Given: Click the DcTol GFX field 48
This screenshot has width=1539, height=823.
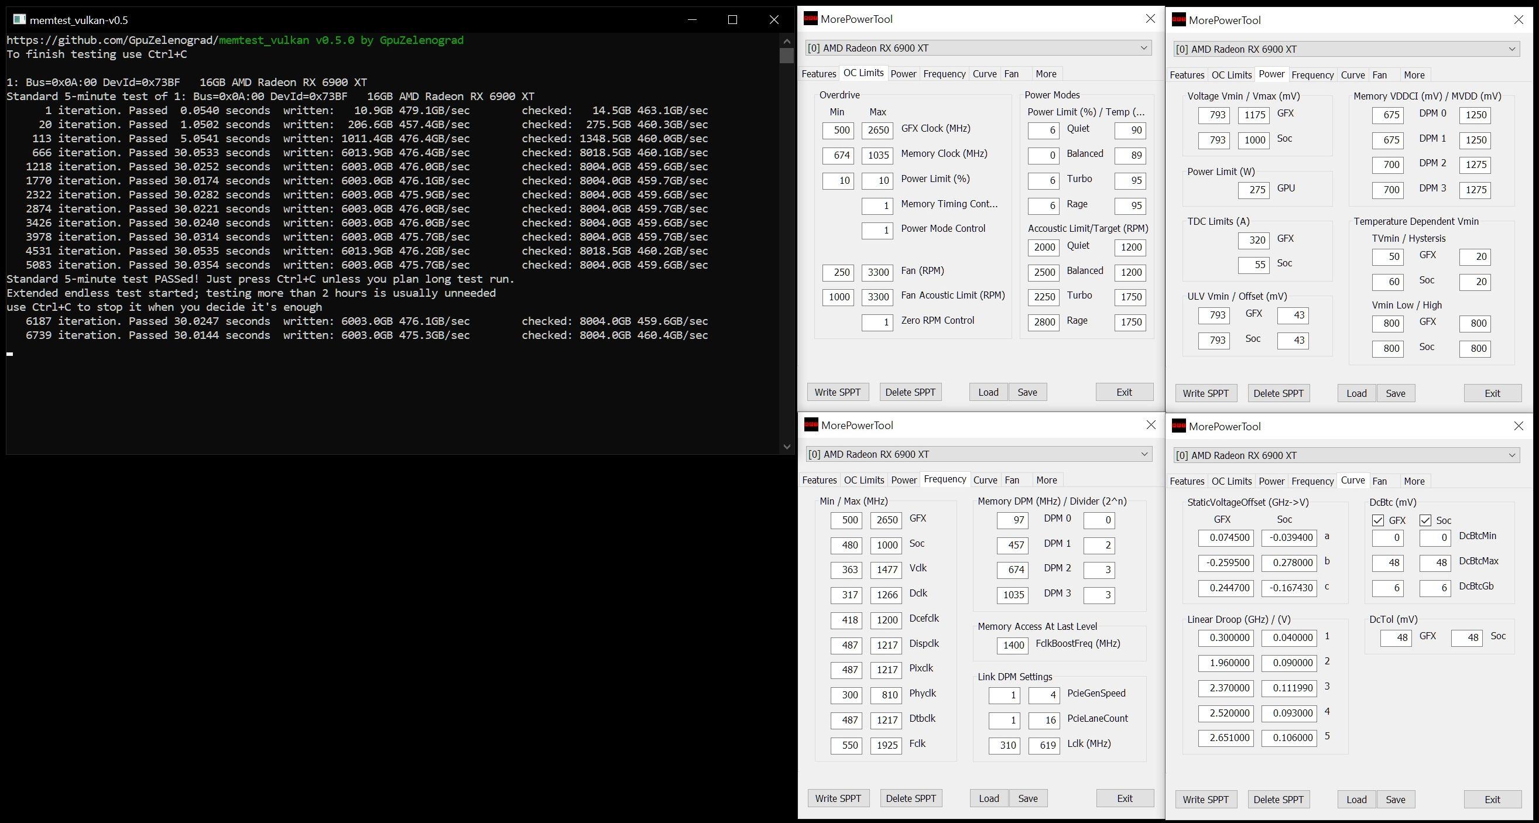Looking at the screenshot, I should [x=1396, y=638].
